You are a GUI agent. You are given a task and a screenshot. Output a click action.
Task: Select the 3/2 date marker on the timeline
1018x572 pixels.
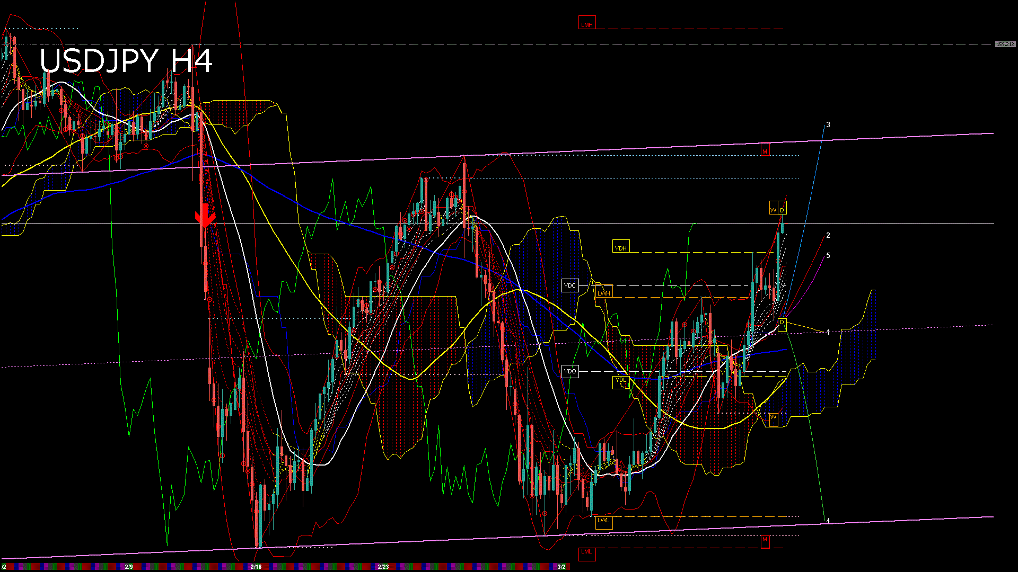(561, 567)
